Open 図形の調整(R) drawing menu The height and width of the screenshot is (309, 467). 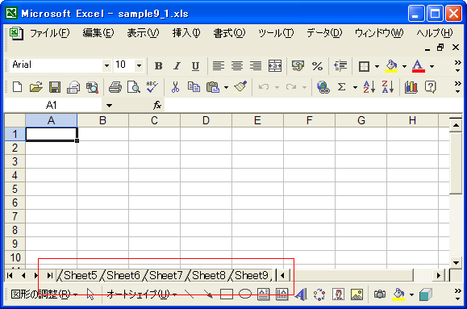44,294
